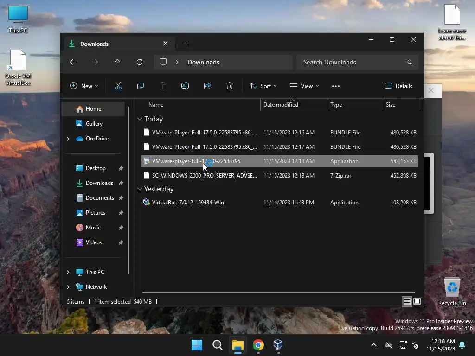475x356 pixels.
Task: Open the New dropdown menu
Action: 84,86
